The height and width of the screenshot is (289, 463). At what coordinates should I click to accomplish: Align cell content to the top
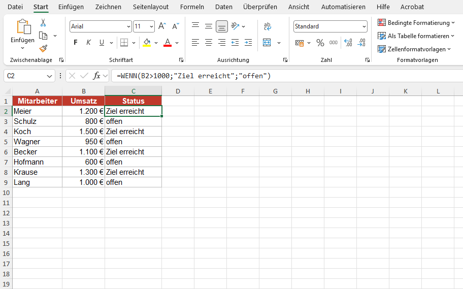pos(195,26)
